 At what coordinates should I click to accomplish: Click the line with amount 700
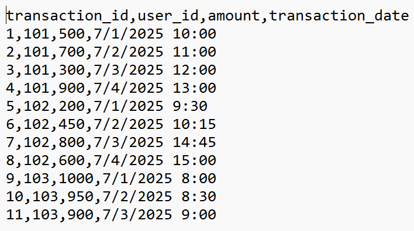tap(111, 52)
